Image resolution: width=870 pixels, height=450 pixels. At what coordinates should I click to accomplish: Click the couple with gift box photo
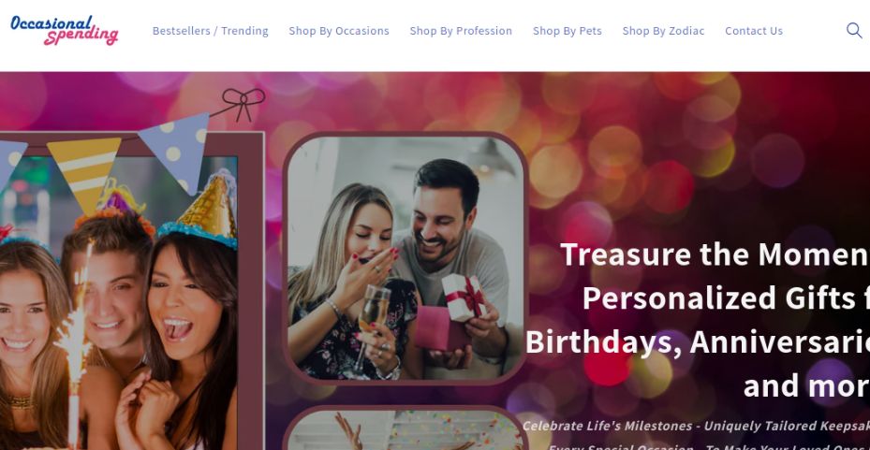click(x=406, y=258)
